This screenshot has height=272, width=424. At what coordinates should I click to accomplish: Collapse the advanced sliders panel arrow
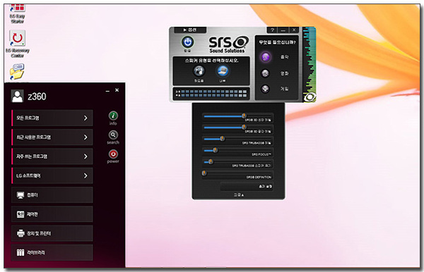point(239,194)
